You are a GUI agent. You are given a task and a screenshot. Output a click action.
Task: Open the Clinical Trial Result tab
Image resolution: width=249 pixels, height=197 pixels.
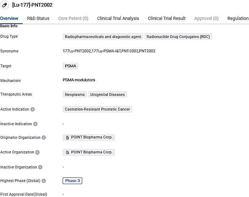pos(166,18)
